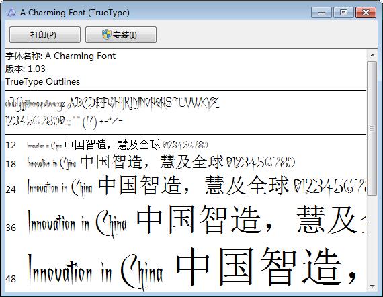
Task: Click the size 12 sample label
Action: pos(11,145)
